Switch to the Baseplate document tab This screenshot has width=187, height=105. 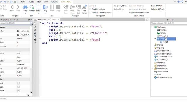[42, 20]
